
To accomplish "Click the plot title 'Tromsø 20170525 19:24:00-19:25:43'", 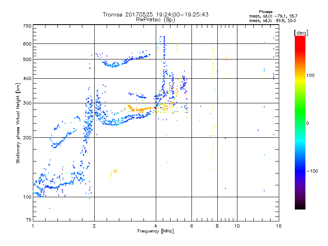I will (155, 14).
